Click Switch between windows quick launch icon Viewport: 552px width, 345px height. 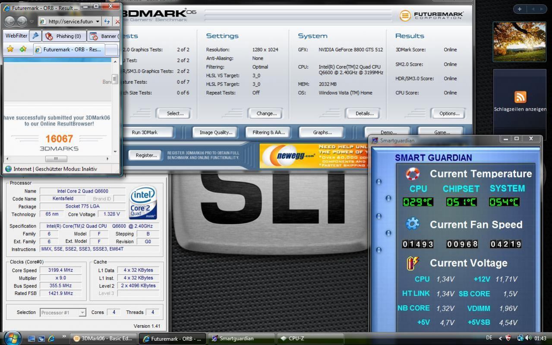[41, 339]
